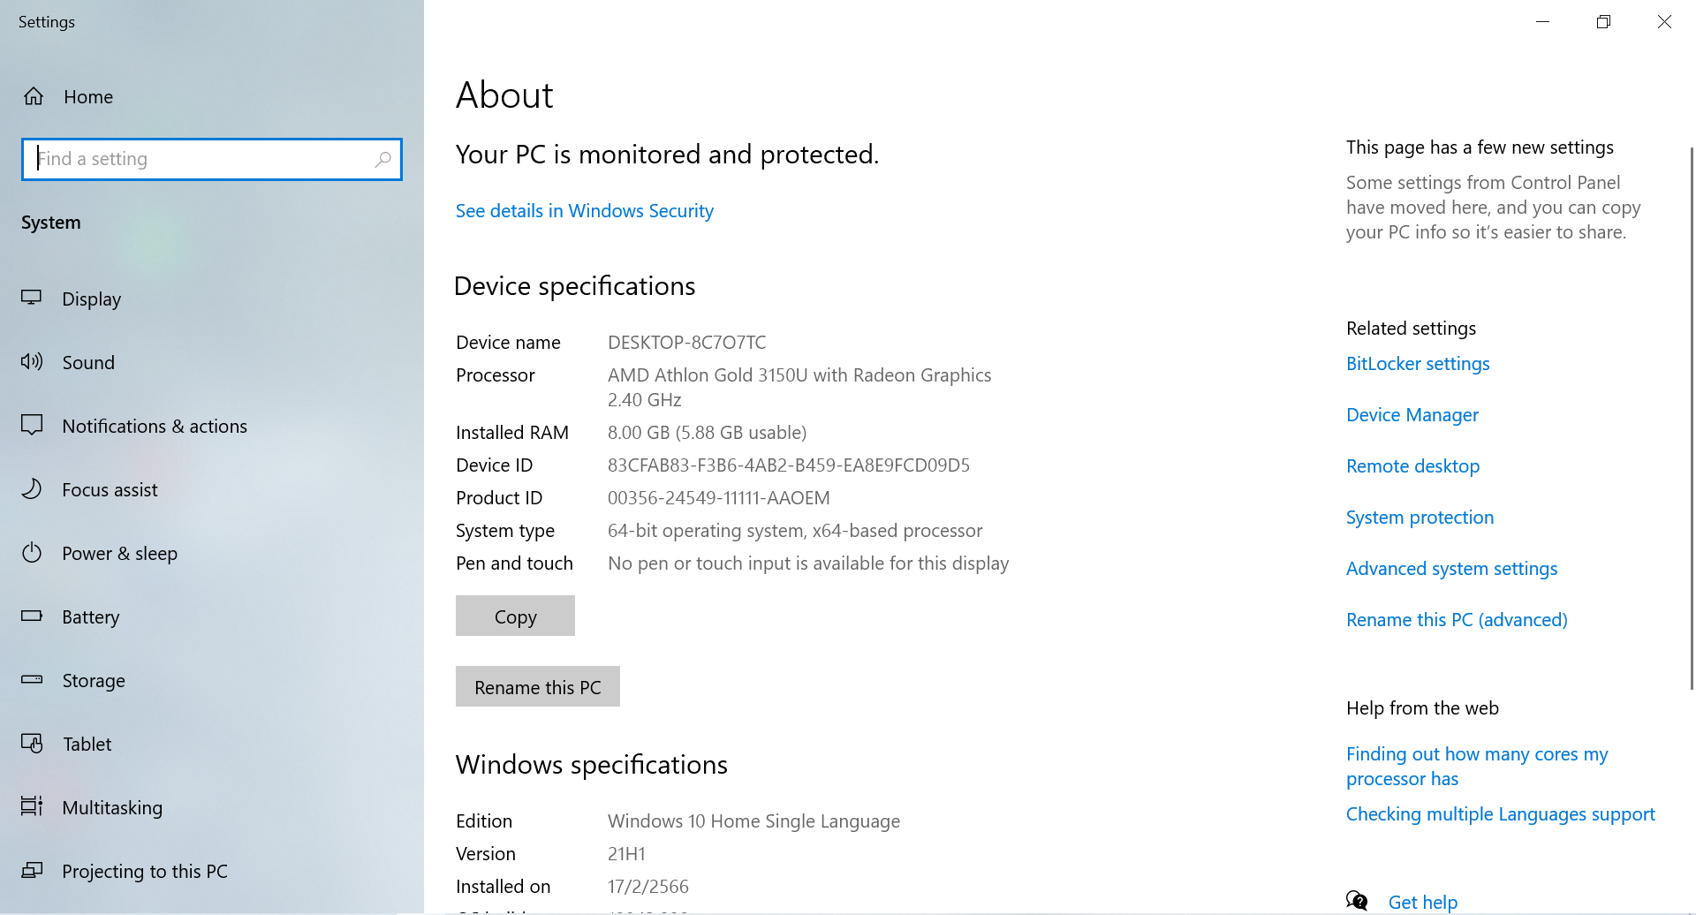The width and height of the screenshot is (1696, 915).
Task: Open the Tablet settings page
Action: coord(87,744)
